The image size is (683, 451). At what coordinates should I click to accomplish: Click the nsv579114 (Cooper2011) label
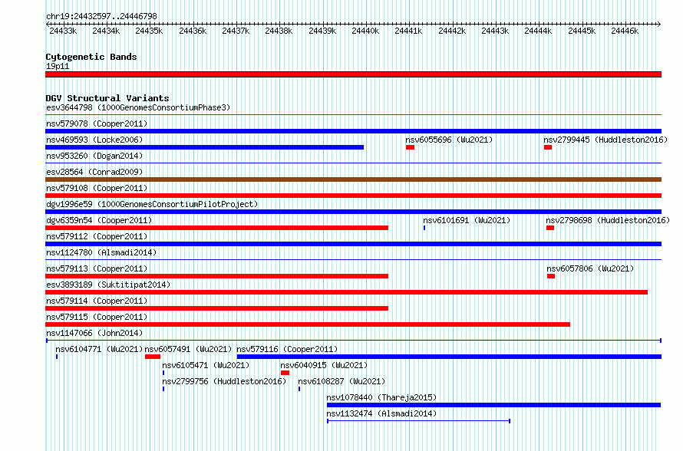[97, 301]
